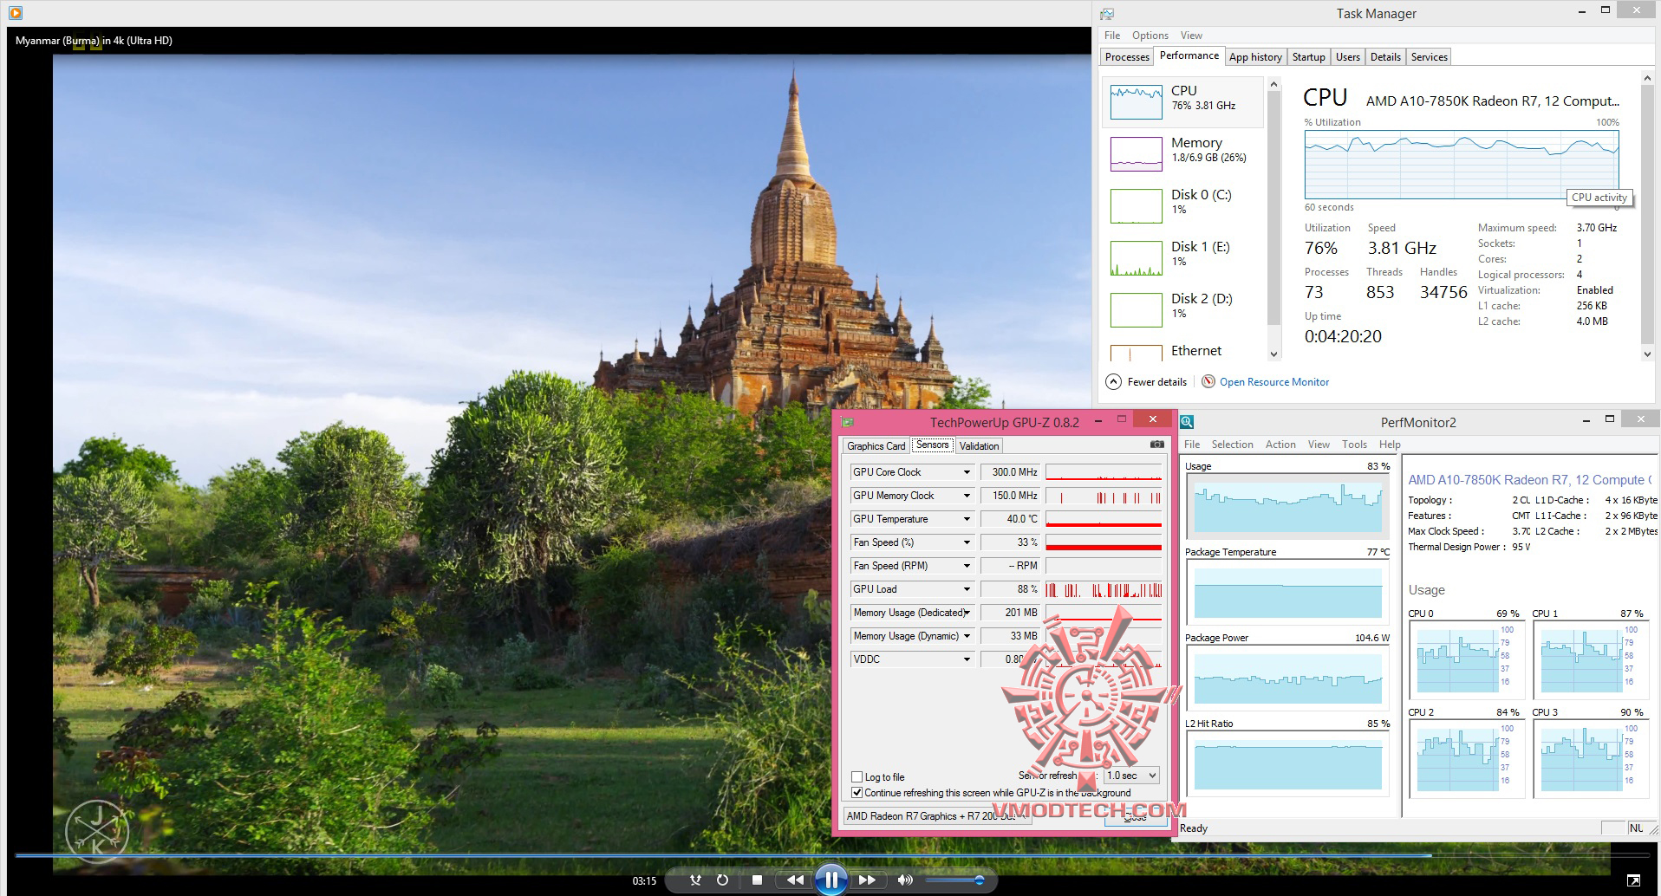The image size is (1661, 896).
Task: Open the Validation tab in GPU-Z
Action: tap(979, 446)
